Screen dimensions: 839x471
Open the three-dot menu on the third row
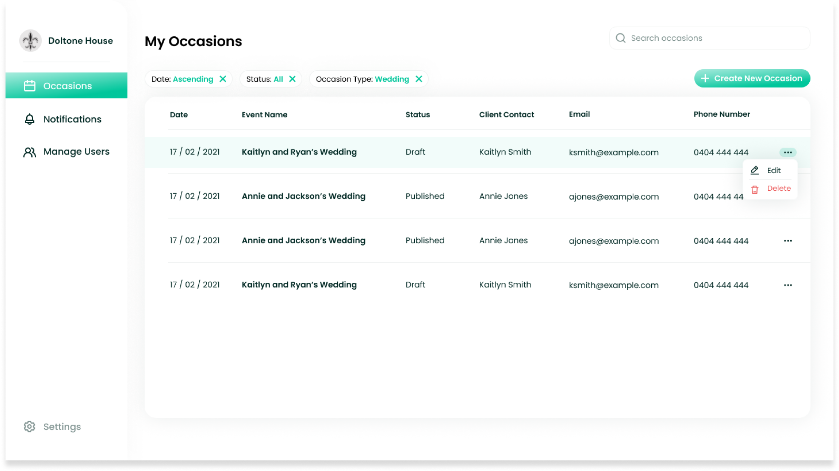click(788, 241)
